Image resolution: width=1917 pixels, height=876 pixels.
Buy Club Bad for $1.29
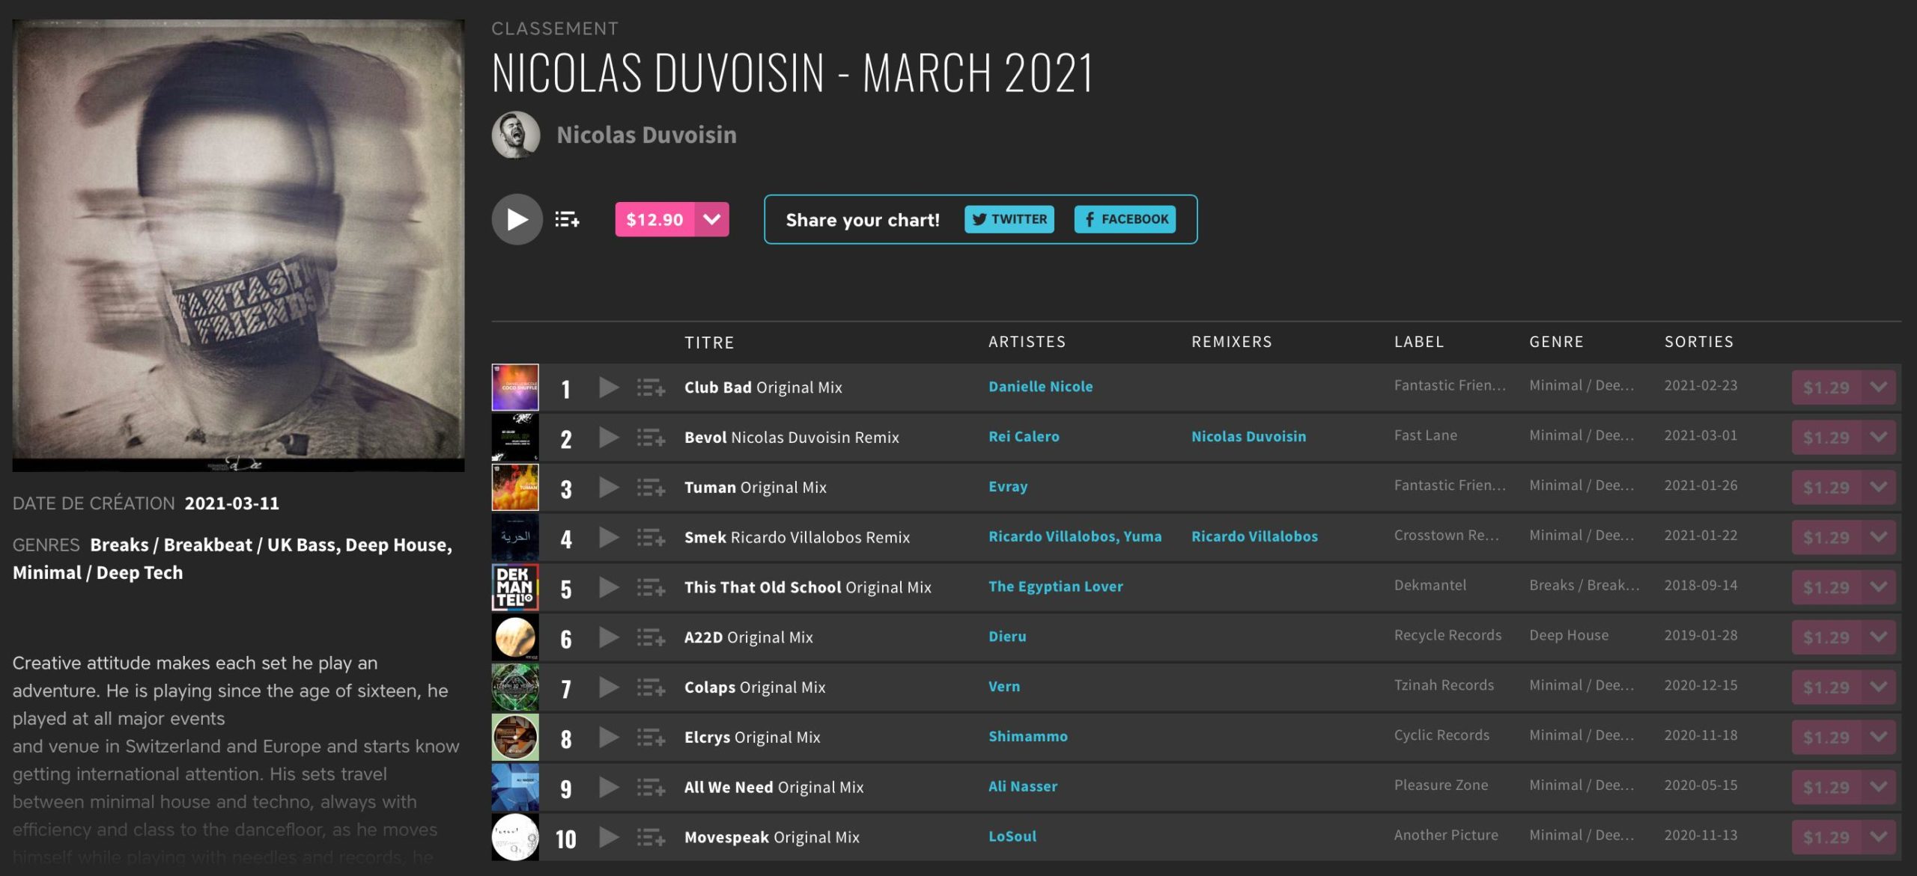(1826, 388)
